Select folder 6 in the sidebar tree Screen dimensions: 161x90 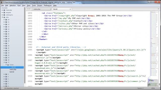click(x=8, y=81)
